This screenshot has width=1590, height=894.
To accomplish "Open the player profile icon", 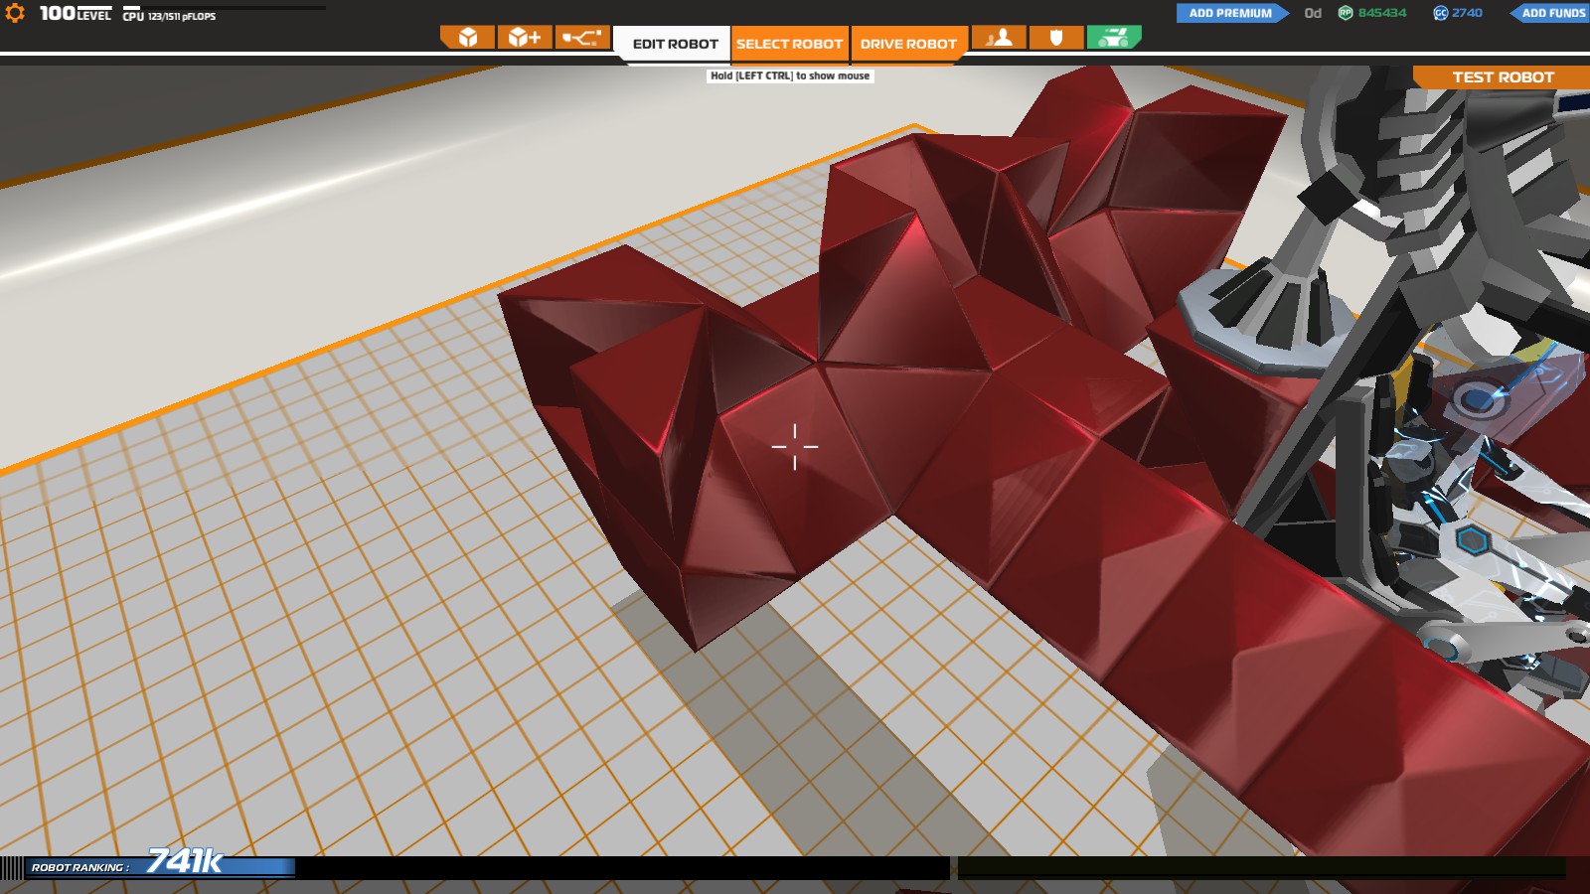I will pos(999,38).
